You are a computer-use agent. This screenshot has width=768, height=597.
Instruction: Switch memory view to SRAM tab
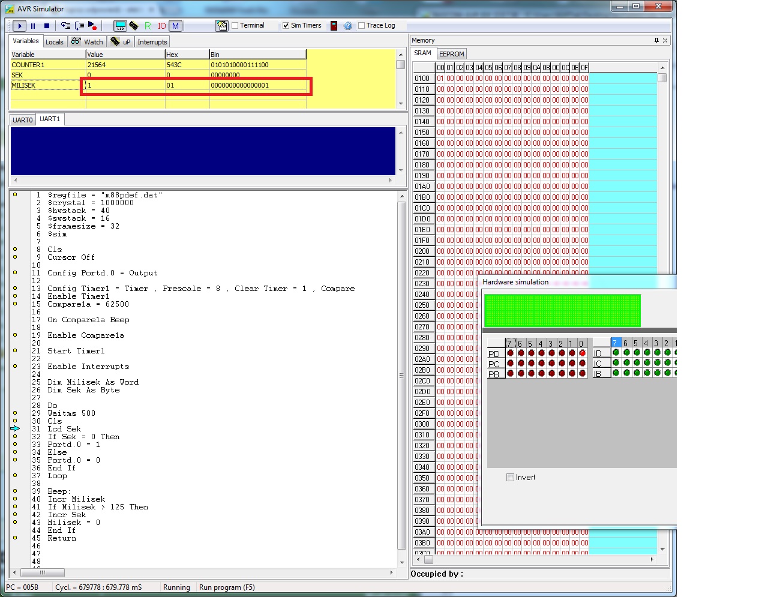(x=423, y=53)
